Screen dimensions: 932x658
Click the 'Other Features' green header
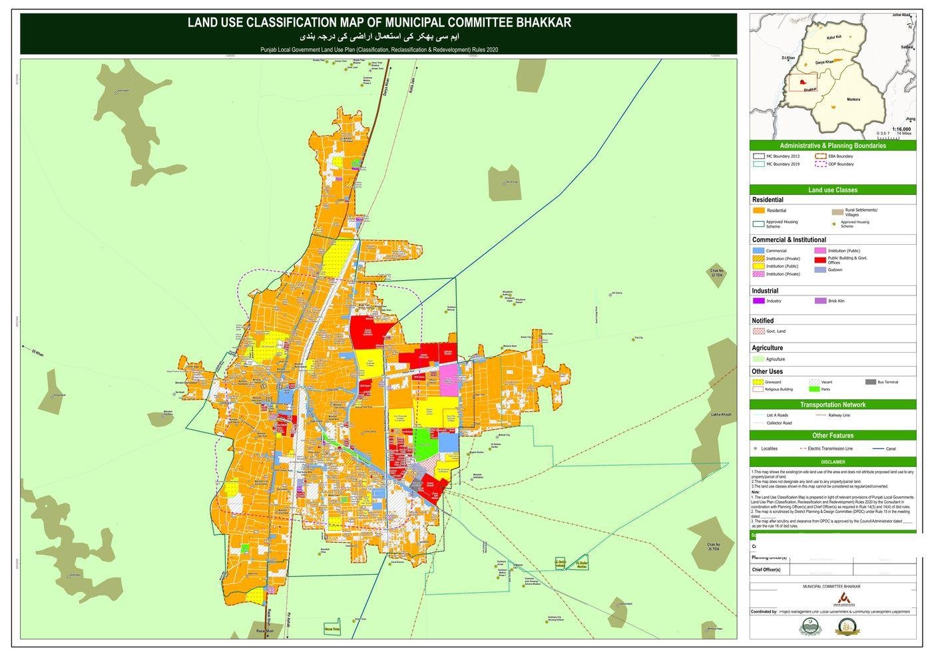tap(833, 436)
